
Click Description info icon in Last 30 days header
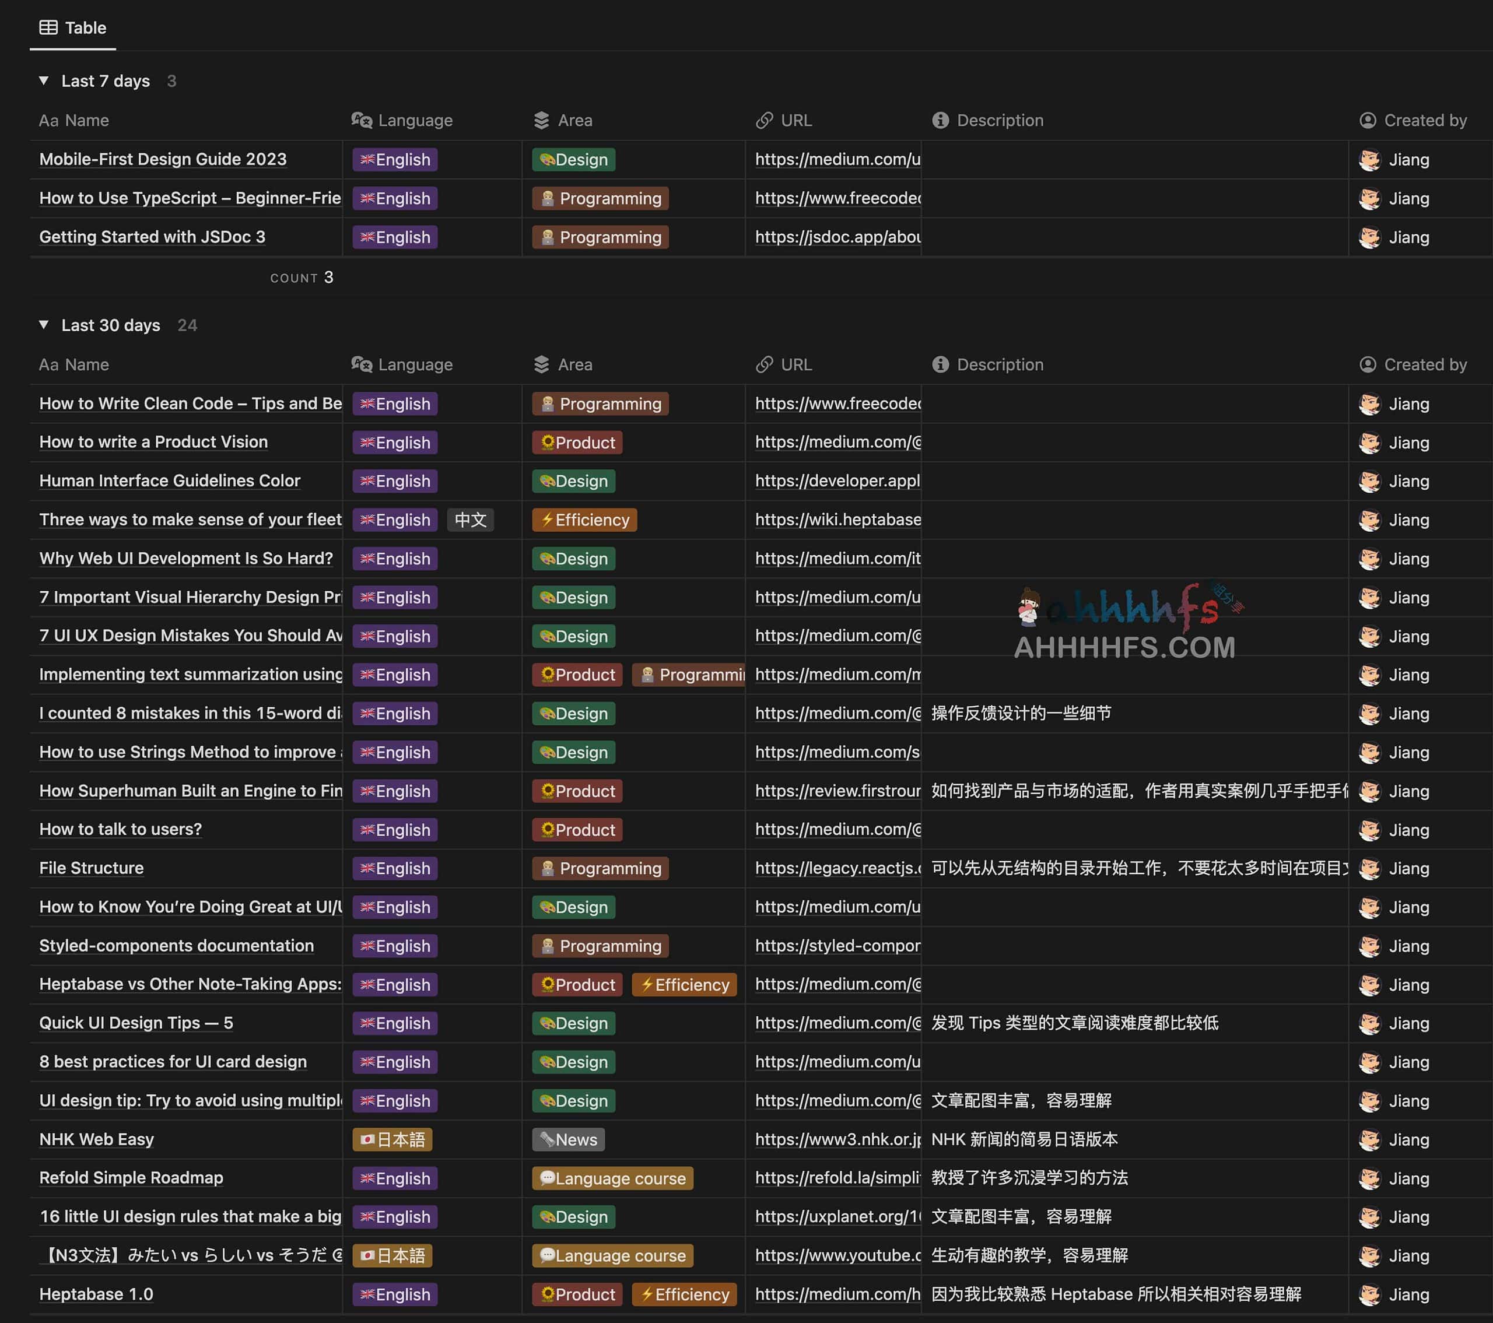(x=940, y=364)
